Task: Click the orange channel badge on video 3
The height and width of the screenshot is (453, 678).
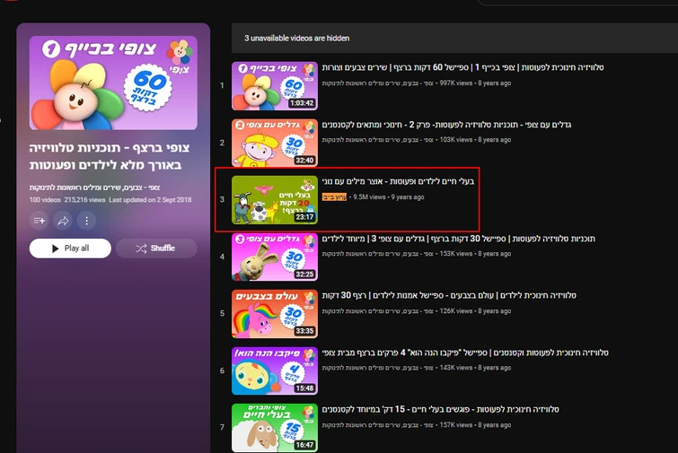Action: (334, 197)
